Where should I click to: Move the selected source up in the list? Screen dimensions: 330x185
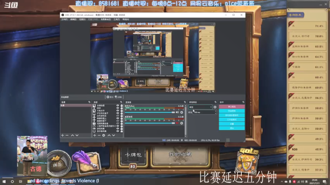109,136
